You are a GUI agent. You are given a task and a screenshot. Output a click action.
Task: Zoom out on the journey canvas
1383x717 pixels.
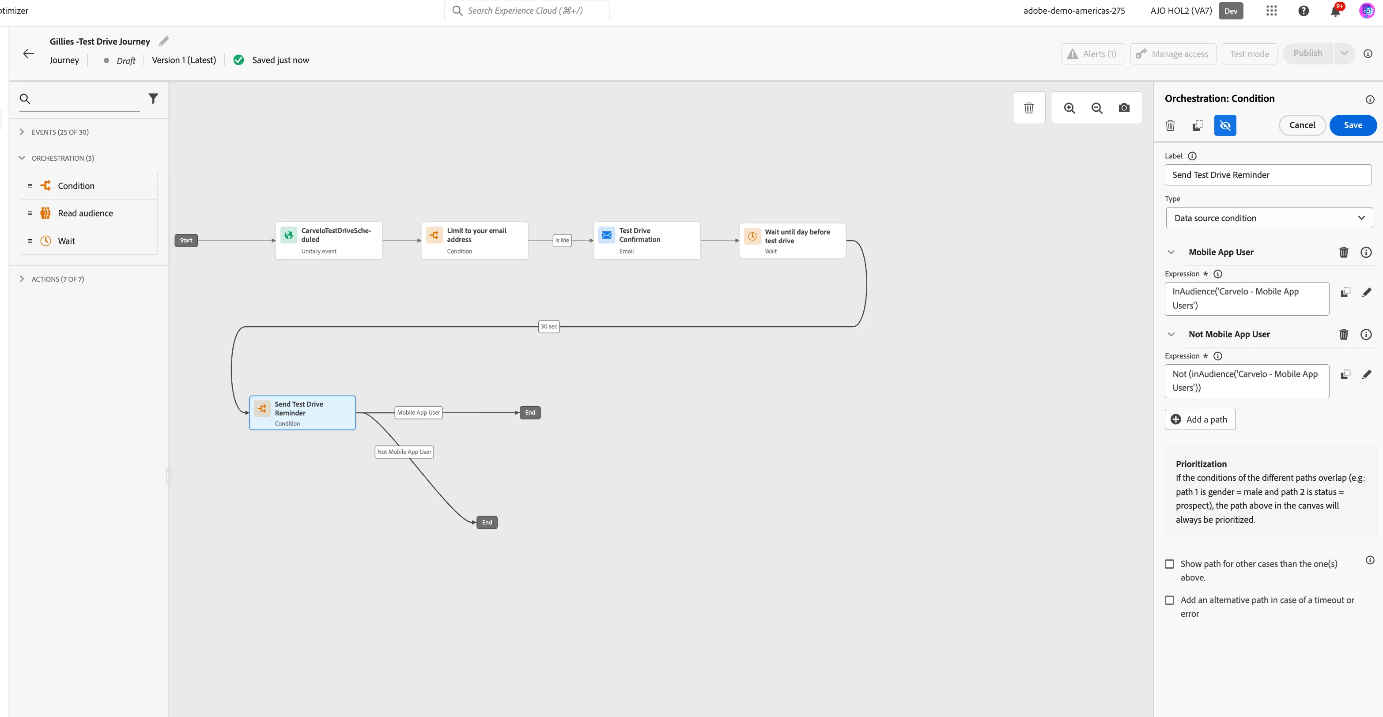pos(1097,108)
